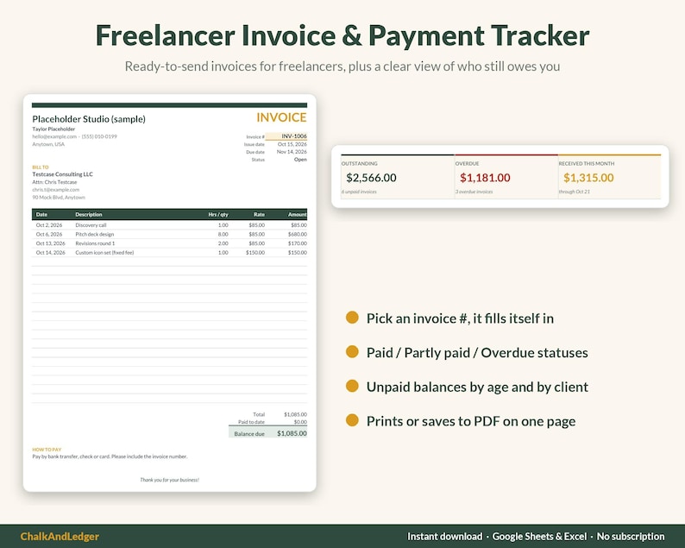Viewport: 685px width, 548px height.
Task: Click the Oct 13, 2026 date cell
Action: (50, 243)
